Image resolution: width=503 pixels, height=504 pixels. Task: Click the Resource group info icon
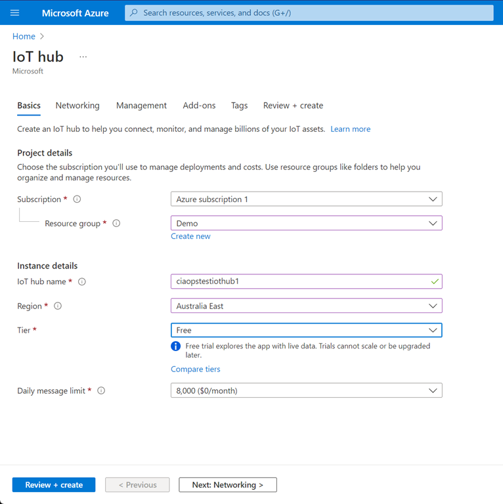tap(116, 224)
